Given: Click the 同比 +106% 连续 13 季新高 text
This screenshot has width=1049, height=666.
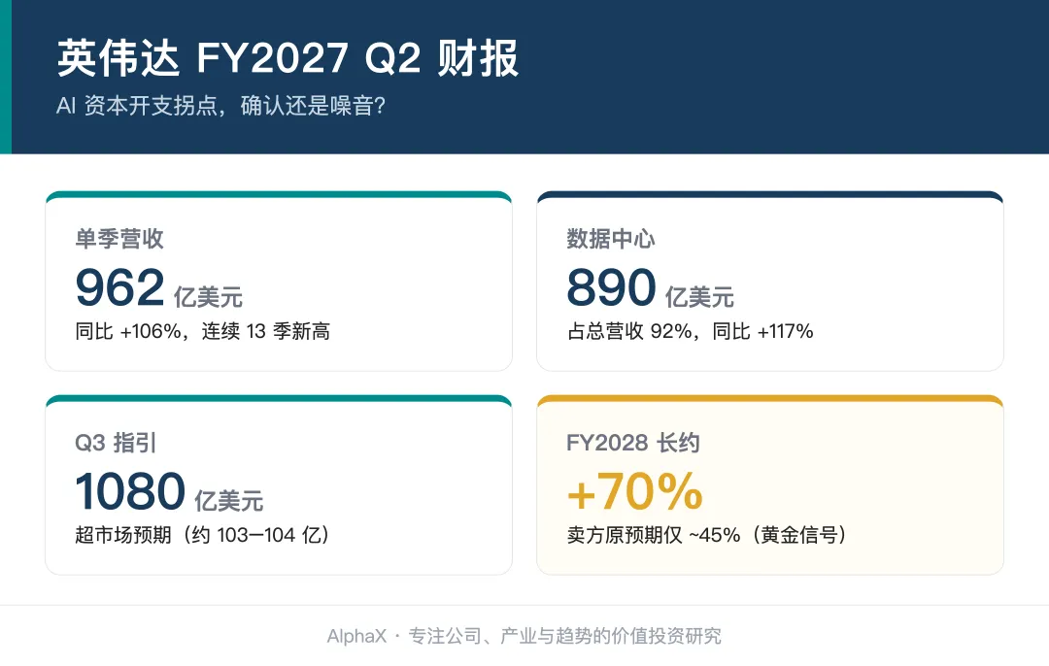Looking at the screenshot, I should (203, 331).
